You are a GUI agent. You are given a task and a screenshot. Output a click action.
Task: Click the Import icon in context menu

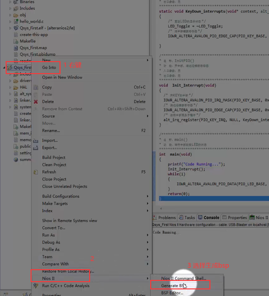point(36,141)
